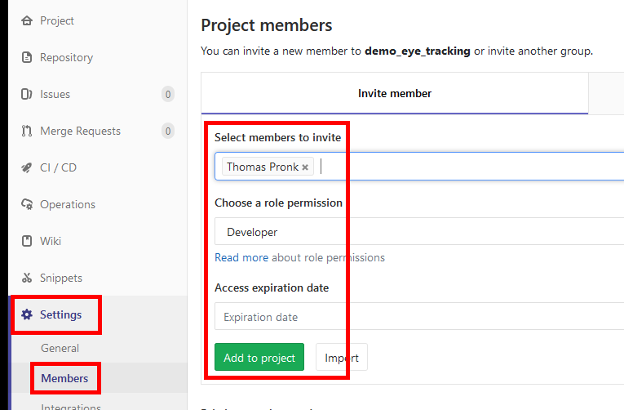This screenshot has height=410, width=624.
Task: Click the Issues icon in sidebar
Action: tap(27, 94)
